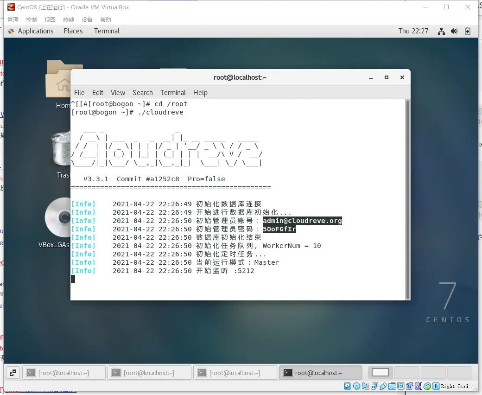Open VirtualBox 视图 menu
Viewport: 482px width, 395px height.
(x=50, y=19)
